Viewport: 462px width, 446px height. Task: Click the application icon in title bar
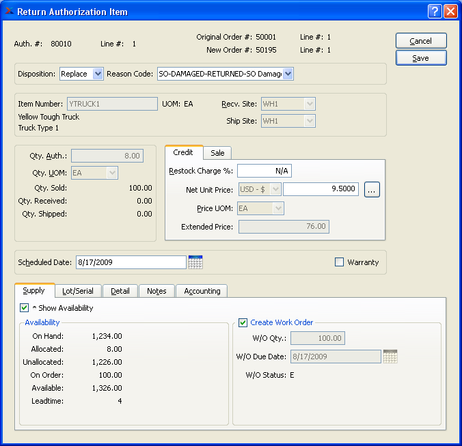(8, 12)
